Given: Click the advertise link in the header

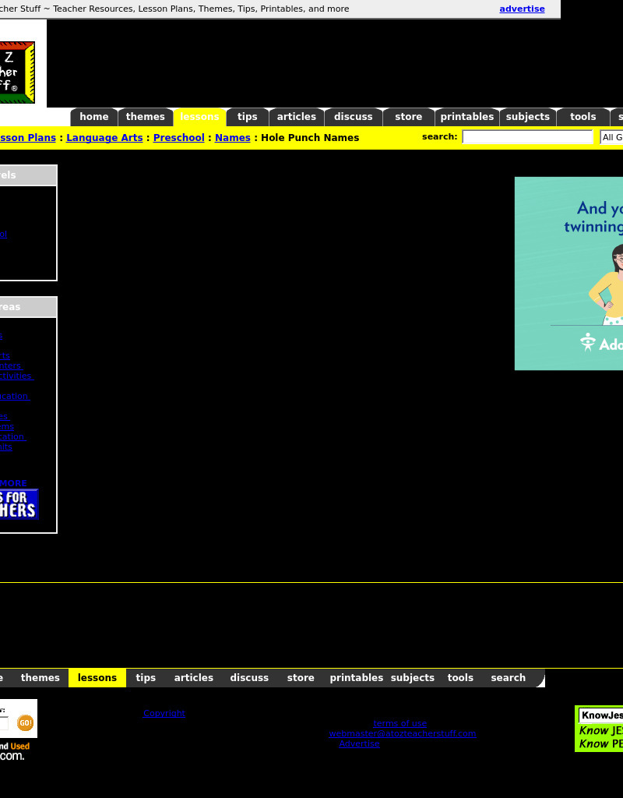Looking at the screenshot, I should point(522,9).
